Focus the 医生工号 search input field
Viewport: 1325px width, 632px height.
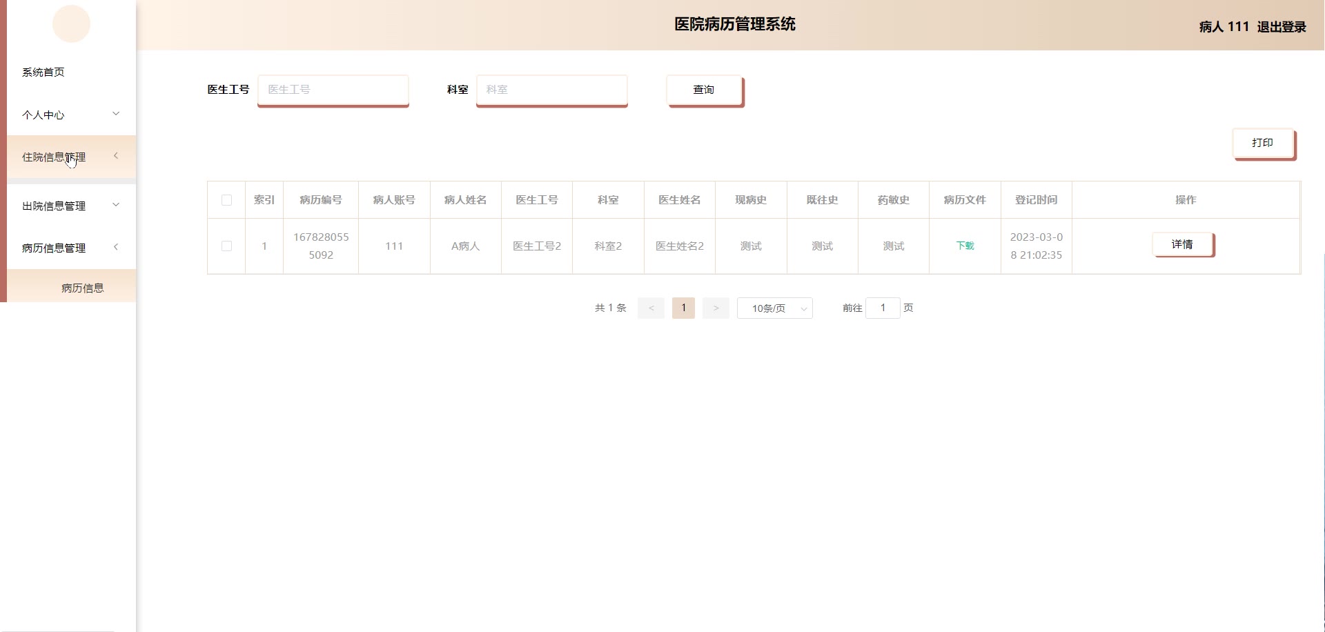[333, 90]
